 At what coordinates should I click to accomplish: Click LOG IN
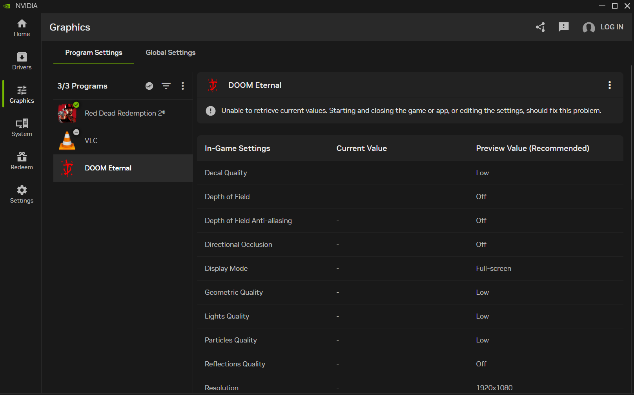(x=612, y=27)
